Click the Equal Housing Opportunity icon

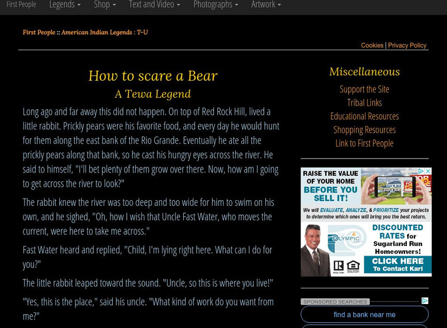(x=353, y=267)
